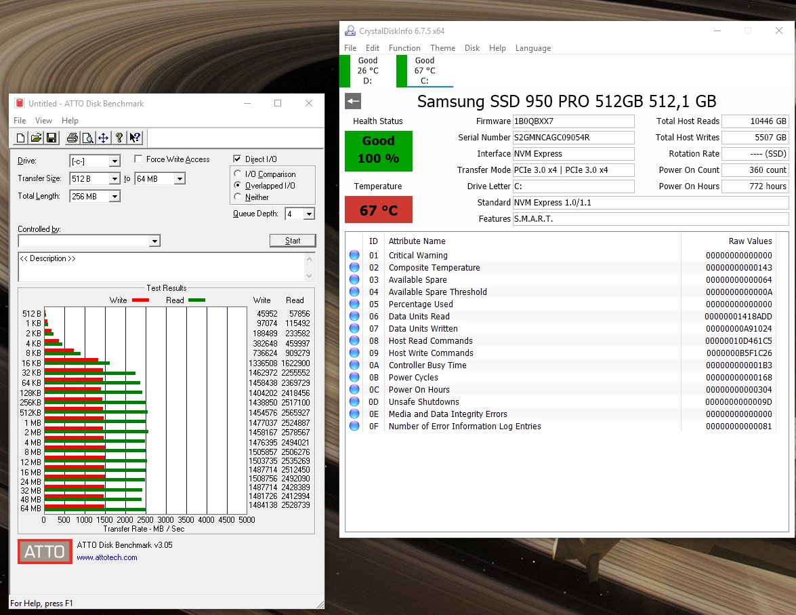Image resolution: width=796 pixels, height=615 pixels.
Task: Click the yellow question mark About icon
Action: pyautogui.click(x=119, y=138)
